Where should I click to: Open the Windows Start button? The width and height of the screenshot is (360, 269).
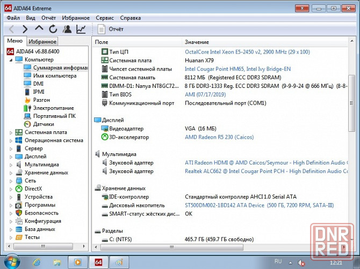click(x=12, y=262)
